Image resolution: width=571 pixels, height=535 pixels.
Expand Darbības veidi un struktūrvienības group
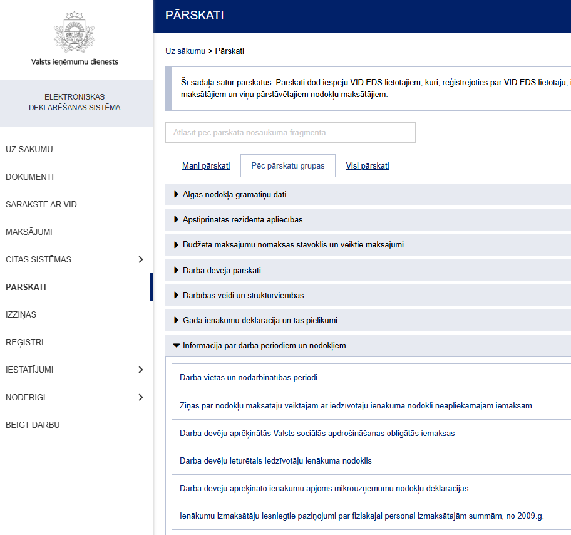tap(368, 296)
